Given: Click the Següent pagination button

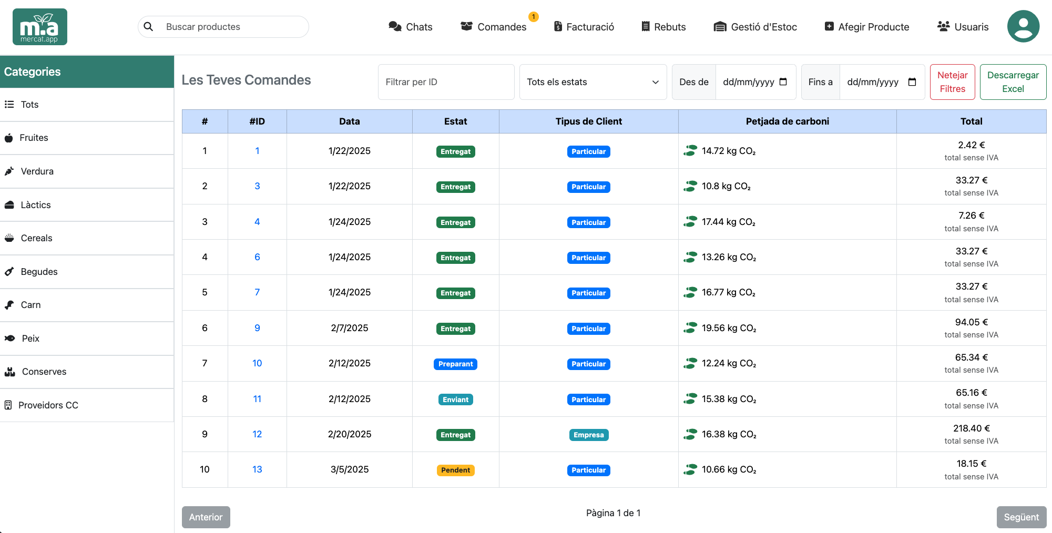Looking at the screenshot, I should coord(1021,517).
